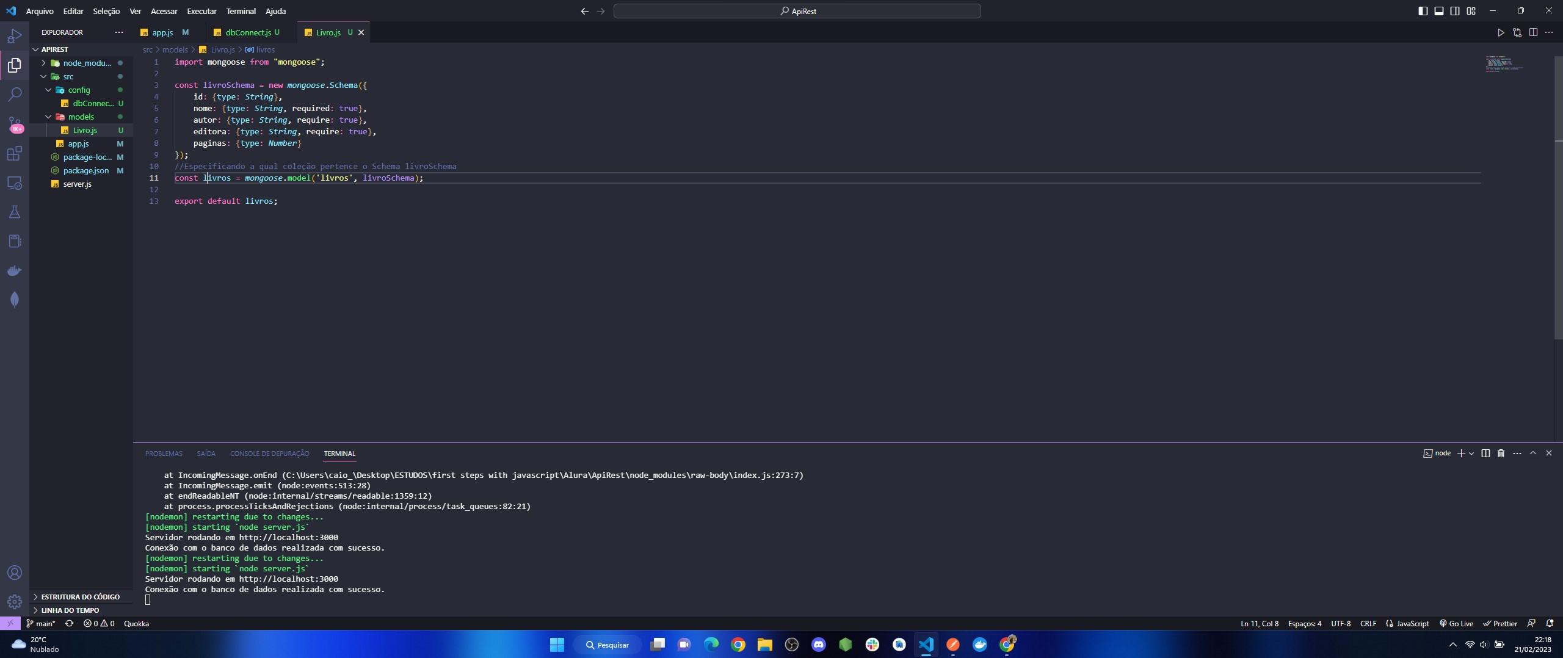Open remote window indicator in status bar
This screenshot has width=1563, height=658.
point(10,623)
